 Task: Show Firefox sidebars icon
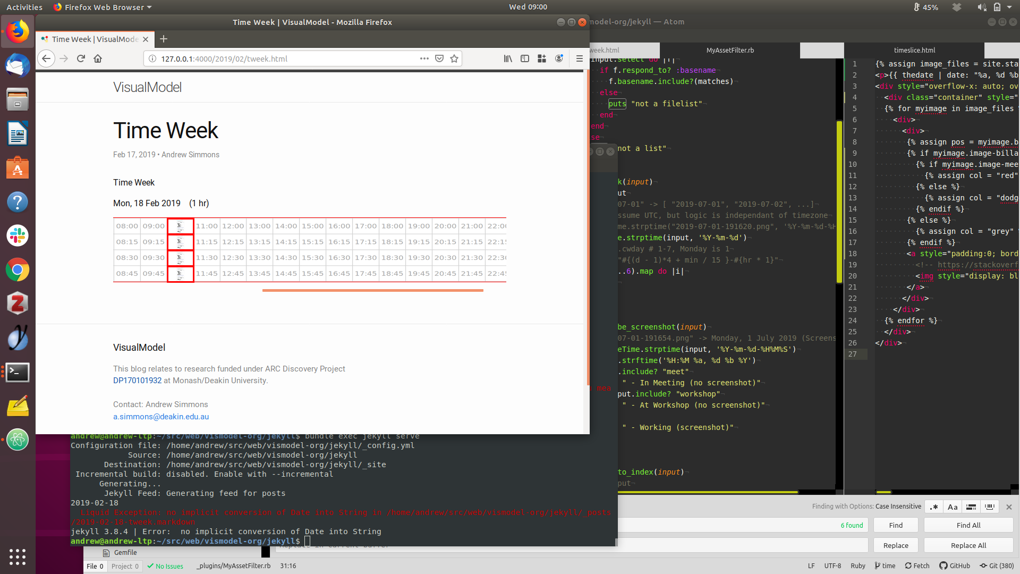(x=525, y=58)
